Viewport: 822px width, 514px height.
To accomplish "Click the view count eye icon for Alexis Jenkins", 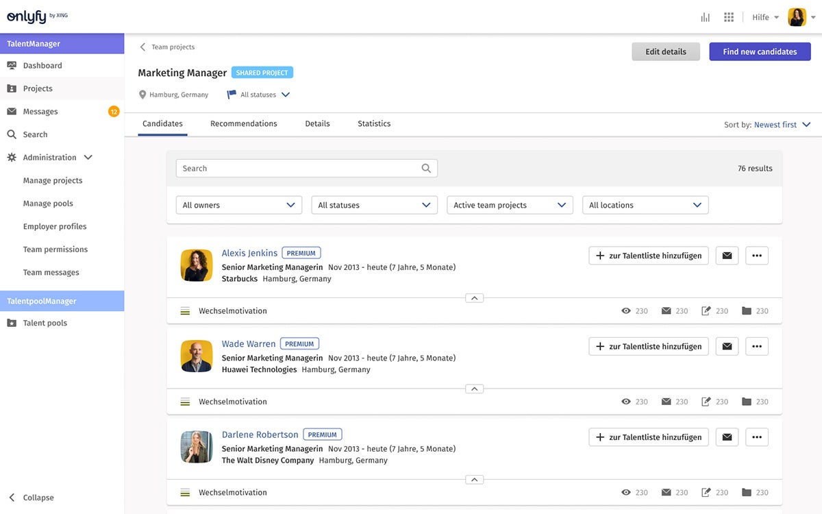I will (625, 310).
